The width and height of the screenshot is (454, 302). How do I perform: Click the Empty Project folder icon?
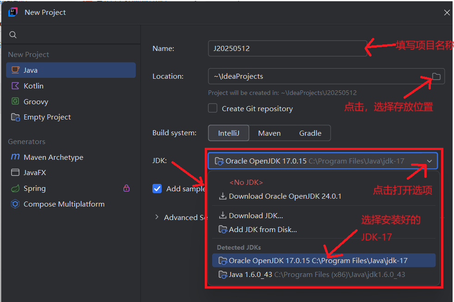click(15, 117)
